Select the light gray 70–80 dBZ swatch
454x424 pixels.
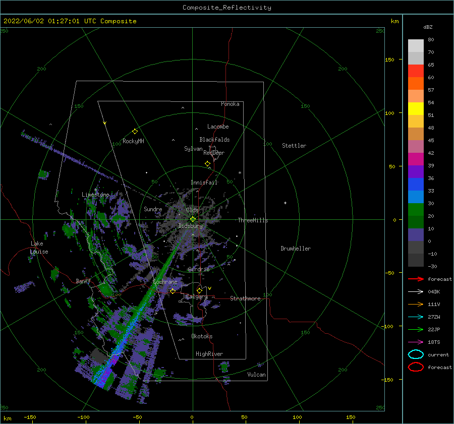pos(416,45)
